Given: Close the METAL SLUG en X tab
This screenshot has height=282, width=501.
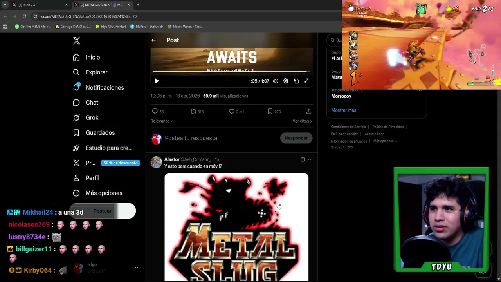Looking at the screenshot, I should coord(128,5).
